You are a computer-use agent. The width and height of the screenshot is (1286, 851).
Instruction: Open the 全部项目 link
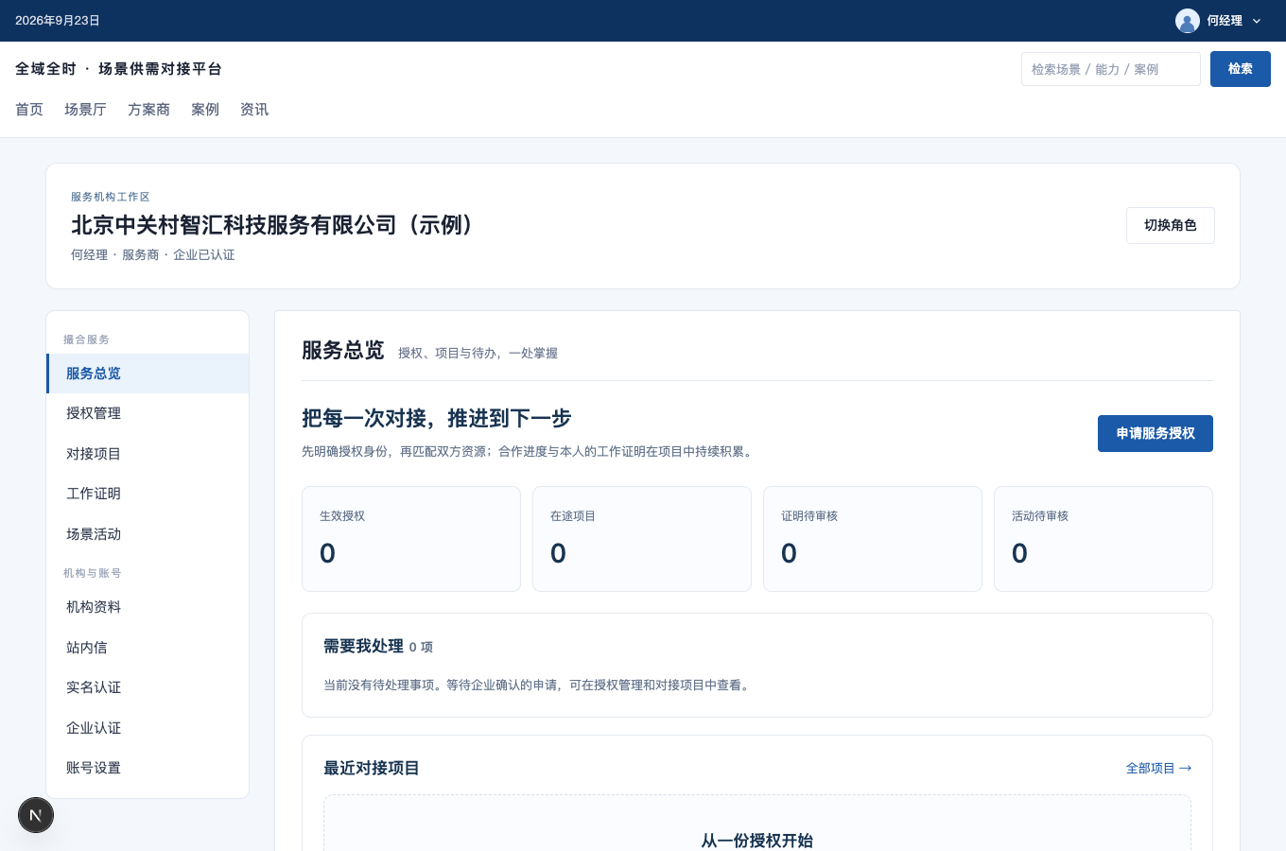[x=1158, y=769]
